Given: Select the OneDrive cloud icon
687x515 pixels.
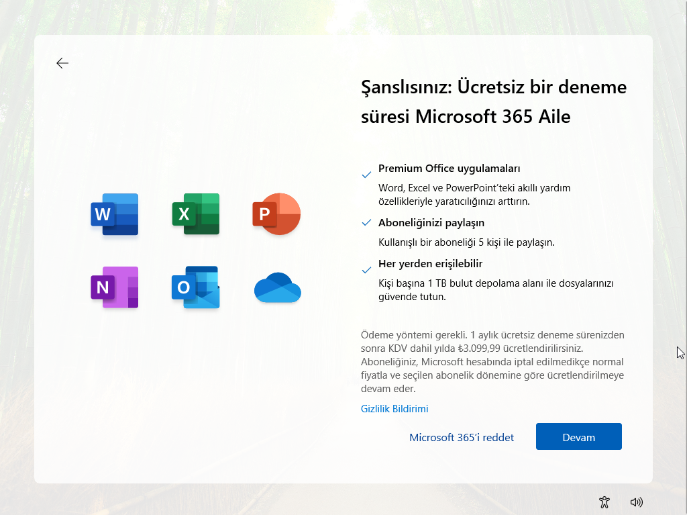Looking at the screenshot, I should click(x=276, y=287).
